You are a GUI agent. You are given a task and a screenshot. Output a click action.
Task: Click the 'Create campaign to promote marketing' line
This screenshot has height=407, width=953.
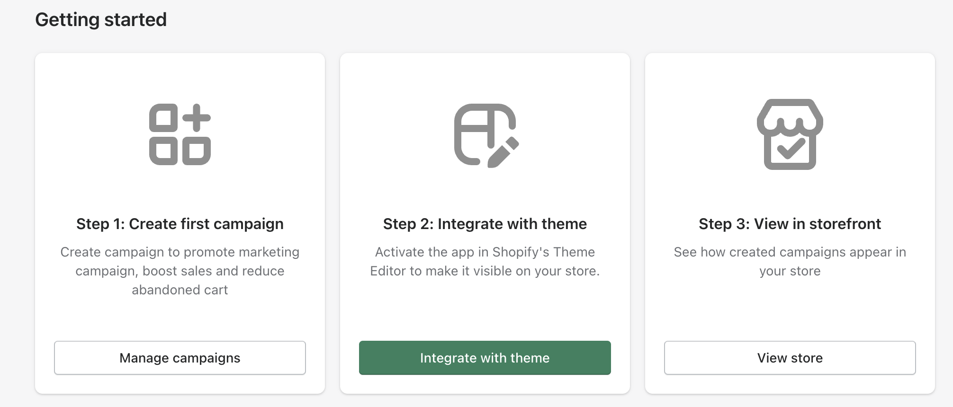coord(180,252)
